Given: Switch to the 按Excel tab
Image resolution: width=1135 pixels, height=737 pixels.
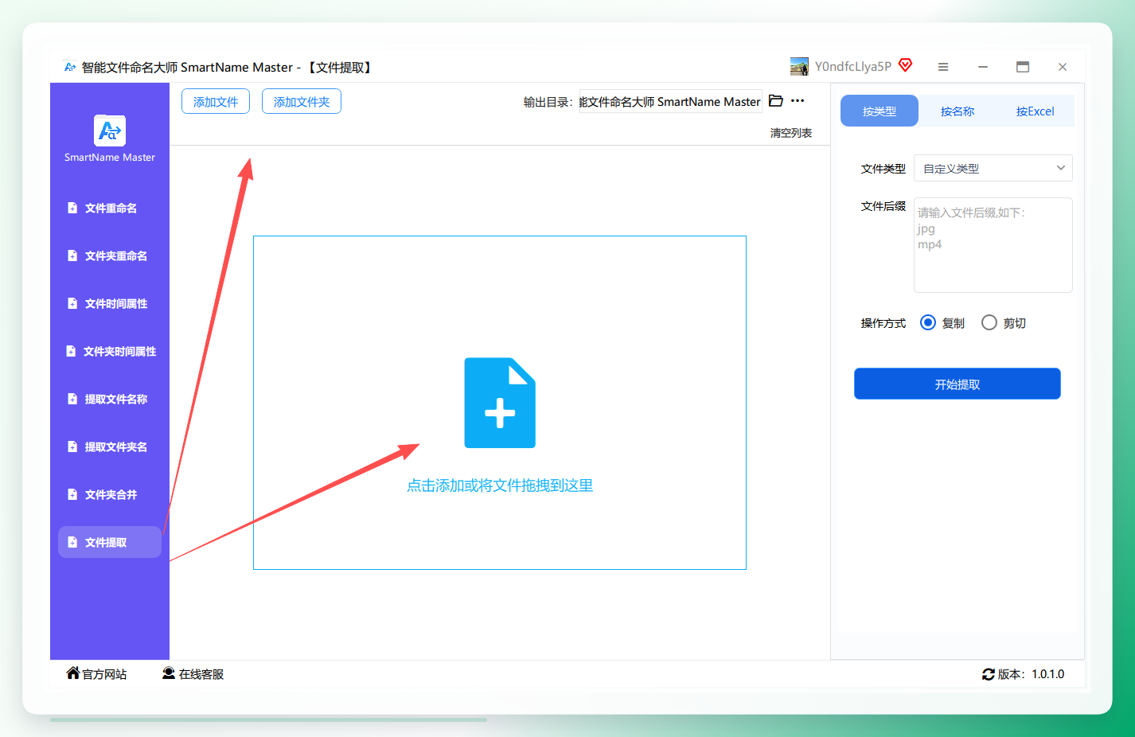Looking at the screenshot, I should tap(1036, 111).
